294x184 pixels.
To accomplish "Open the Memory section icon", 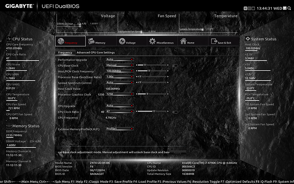I will [x=96, y=42].
